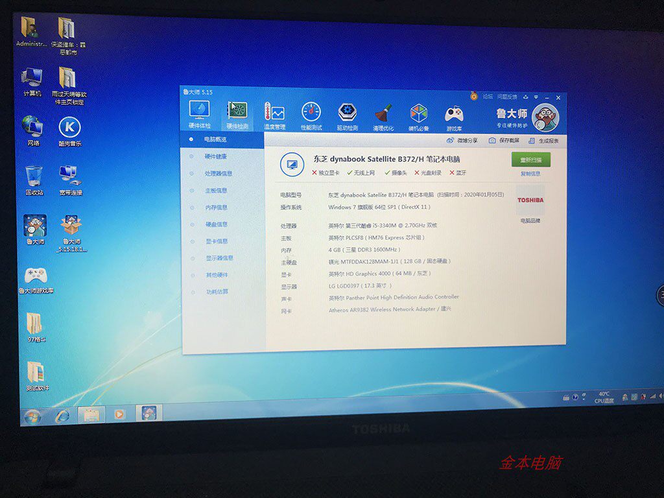Open the media player taskbar icon
This screenshot has width=664, height=498.
119,414
